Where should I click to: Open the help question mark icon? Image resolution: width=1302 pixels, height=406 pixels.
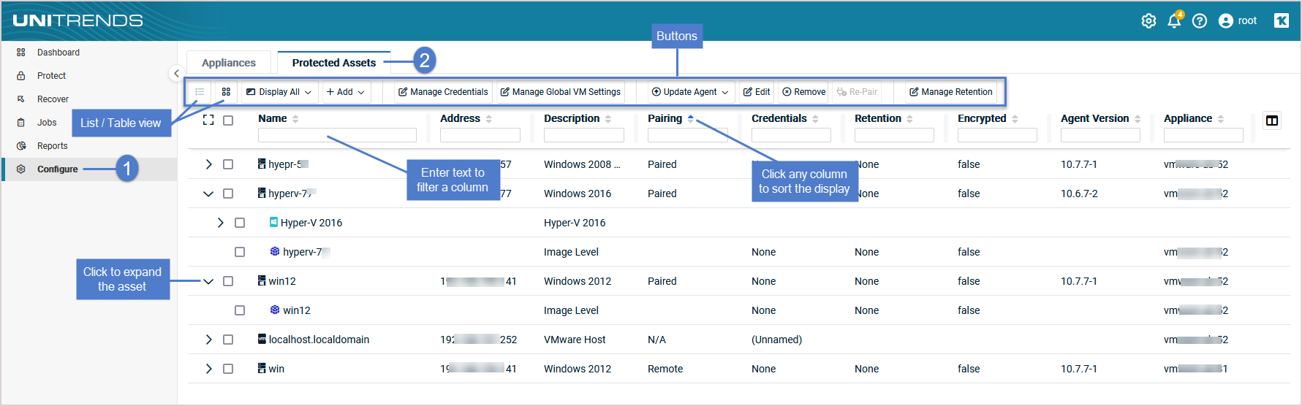click(1200, 21)
